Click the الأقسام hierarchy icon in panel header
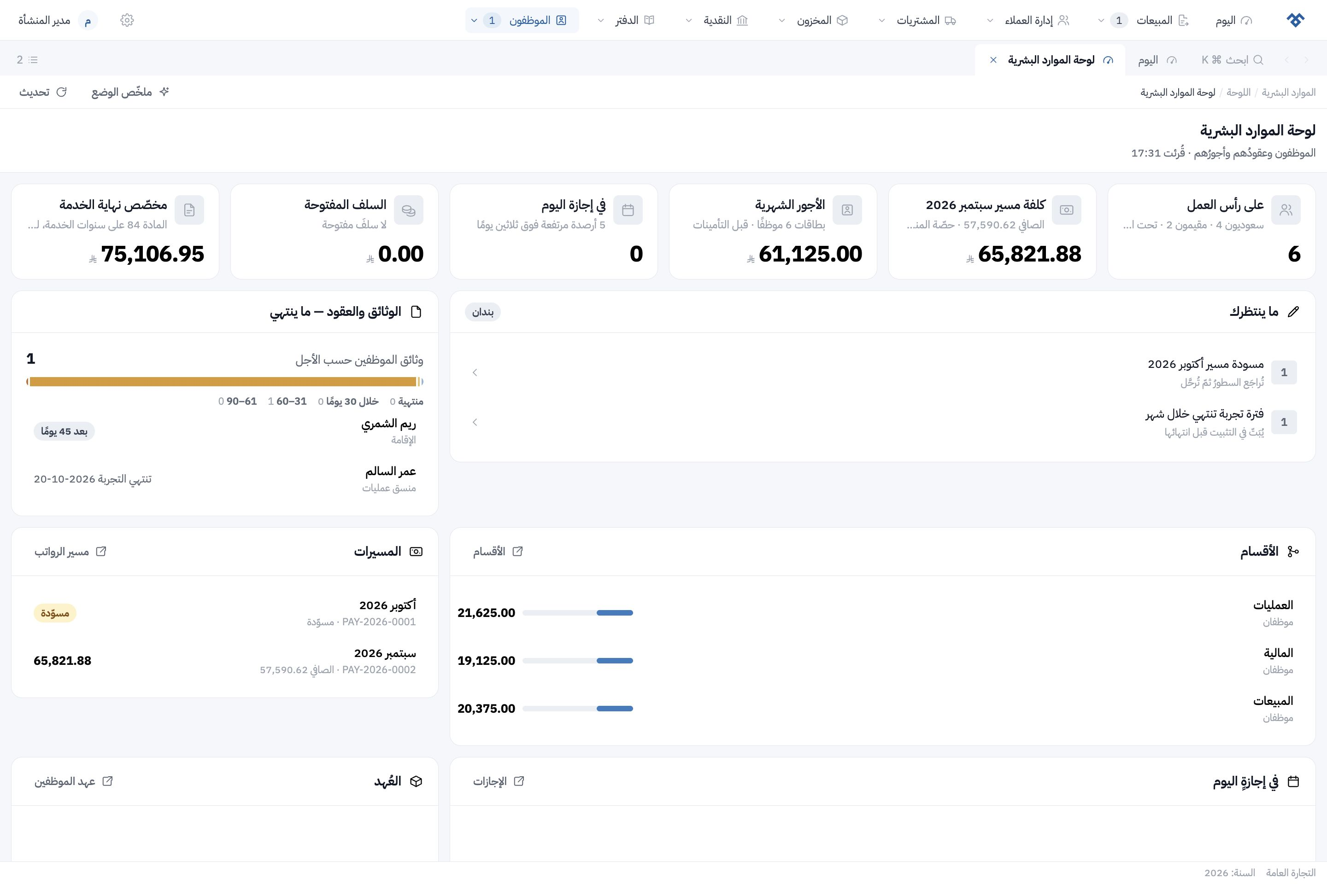 point(1294,552)
